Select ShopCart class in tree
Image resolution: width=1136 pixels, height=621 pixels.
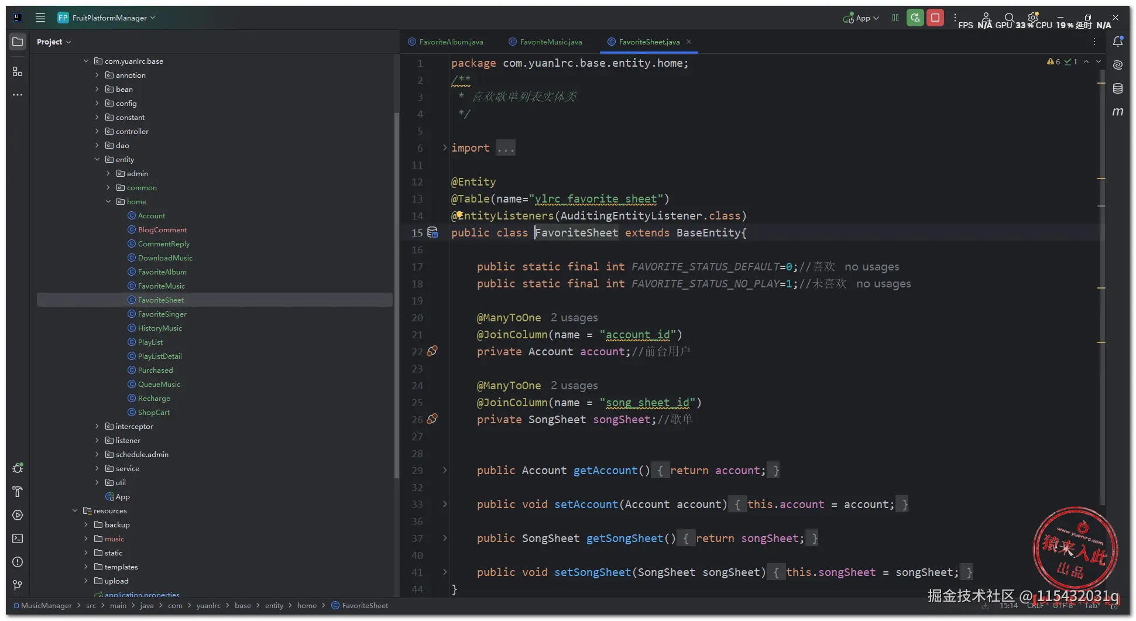click(x=154, y=412)
